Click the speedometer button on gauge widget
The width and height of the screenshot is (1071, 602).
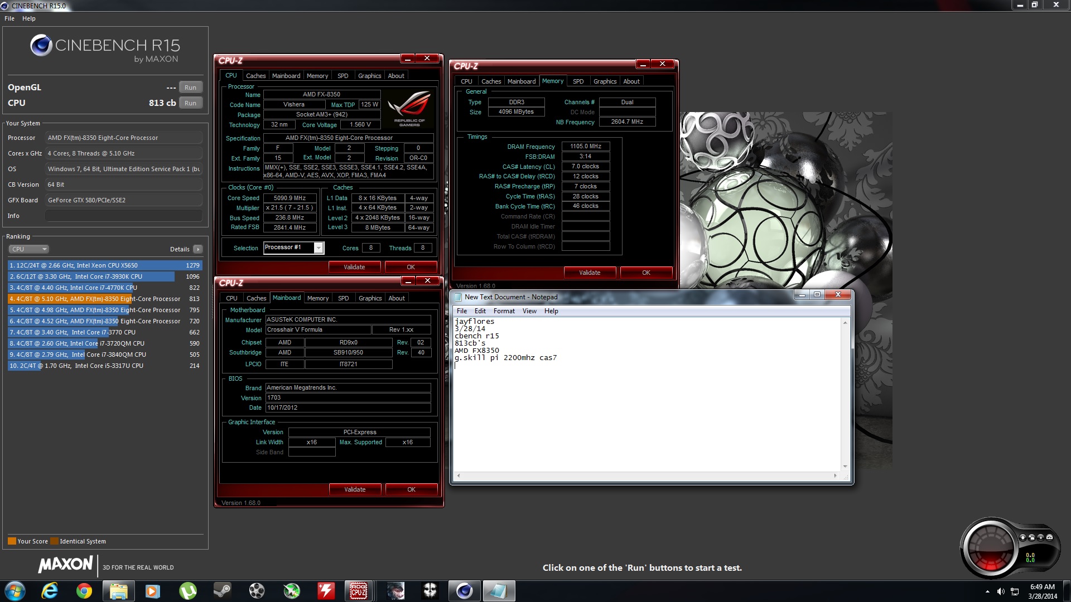(x=1049, y=537)
